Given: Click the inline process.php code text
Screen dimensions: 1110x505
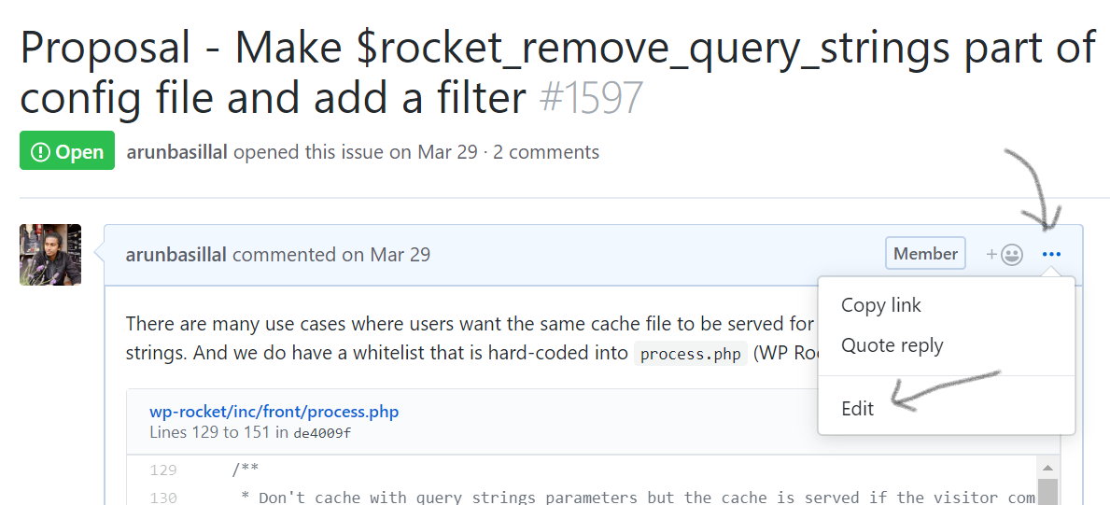Looking at the screenshot, I should click(x=691, y=354).
